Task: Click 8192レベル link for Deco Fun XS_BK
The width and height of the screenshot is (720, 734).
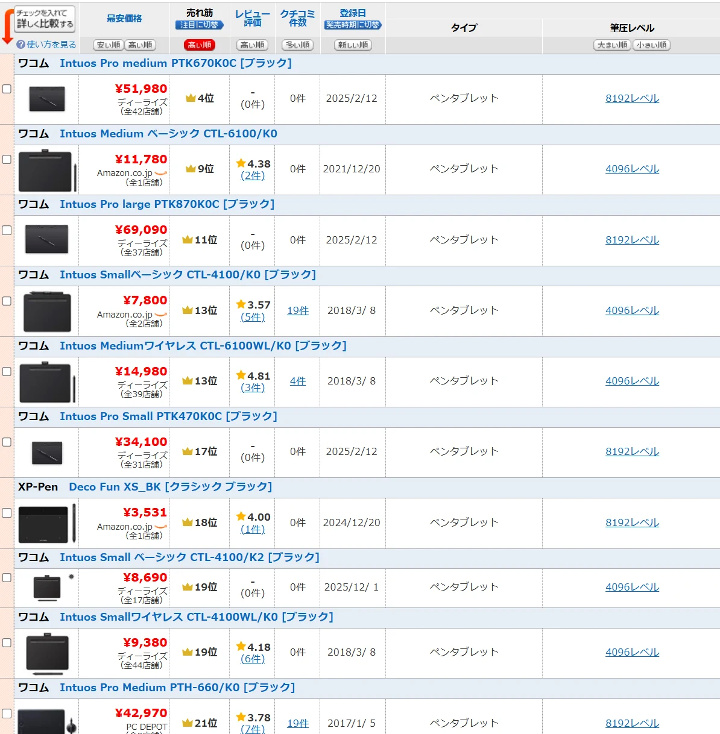Action: pos(632,522)
